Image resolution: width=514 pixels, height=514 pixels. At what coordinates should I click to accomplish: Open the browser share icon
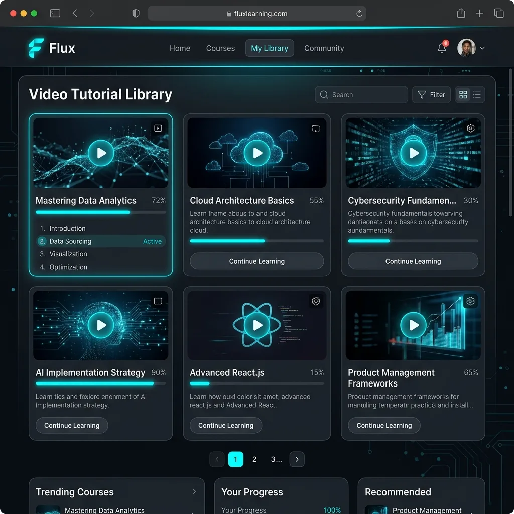[461, 13]
